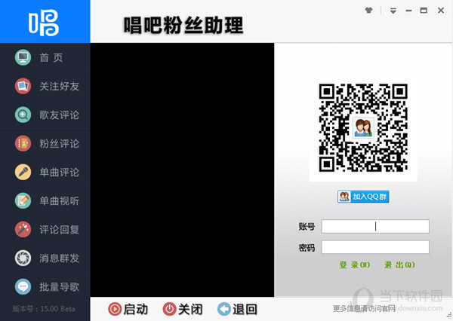453x321 pixels.
Task: Select the 歌友评论 menu label
Action: (x=59, y=115)
